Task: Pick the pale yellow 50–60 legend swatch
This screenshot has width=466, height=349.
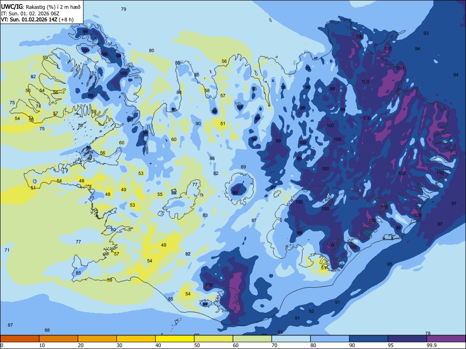Action: point(214,339)
